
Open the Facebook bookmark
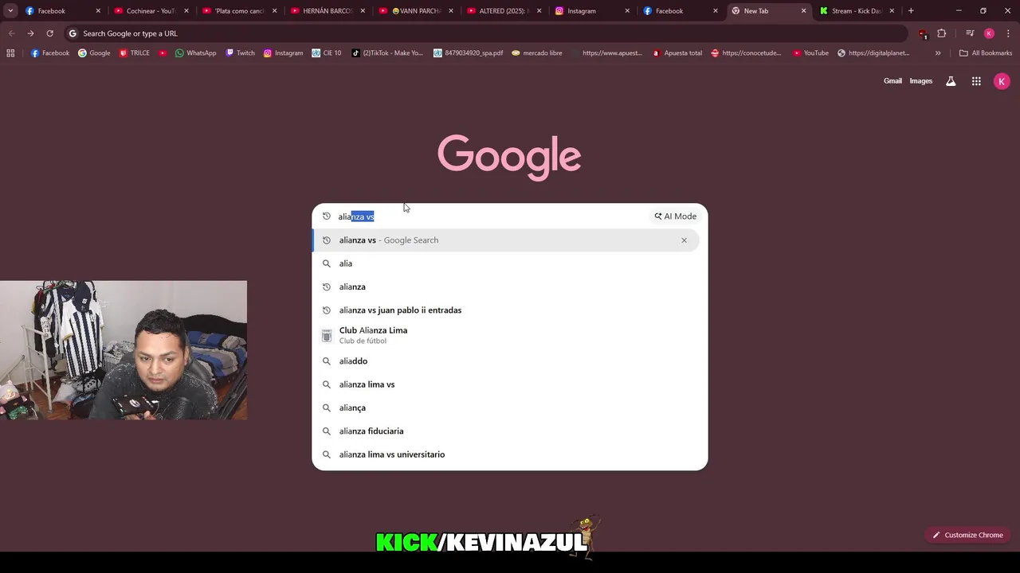pos(50,53)
